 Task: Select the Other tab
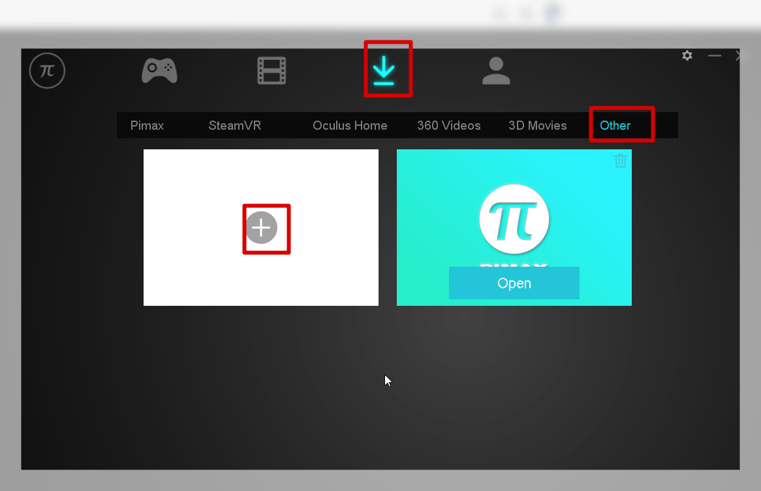click(x=615, y=126)
